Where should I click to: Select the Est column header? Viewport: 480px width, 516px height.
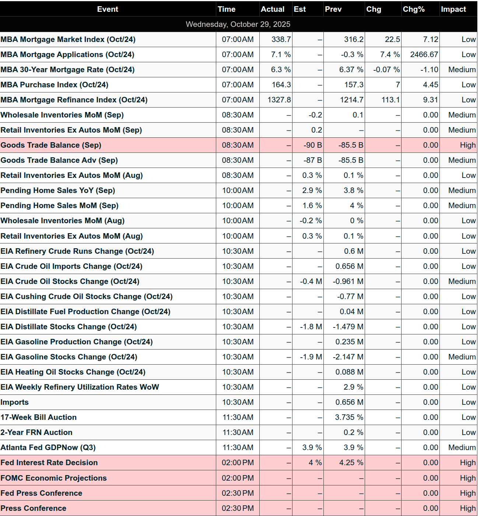[x=299, y=9]
